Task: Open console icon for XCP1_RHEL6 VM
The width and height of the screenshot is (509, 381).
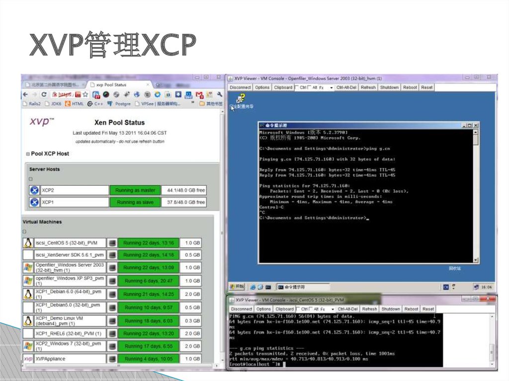Action: click(112, 333)
